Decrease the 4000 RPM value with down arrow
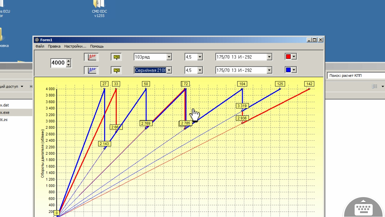 [x=69, y=65]
